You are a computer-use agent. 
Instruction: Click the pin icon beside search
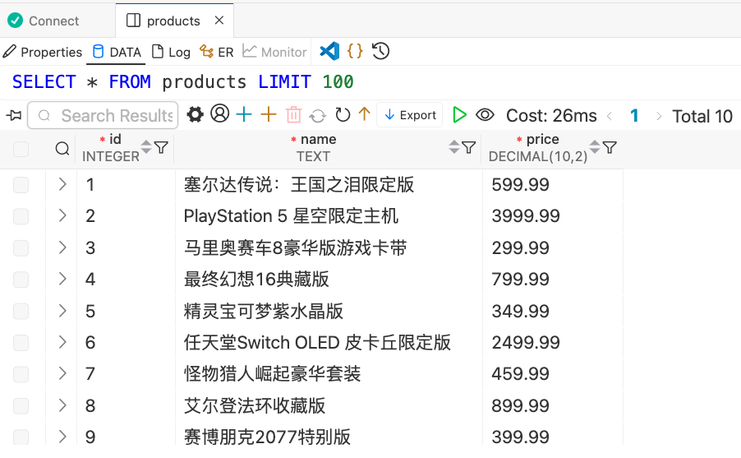13,115
